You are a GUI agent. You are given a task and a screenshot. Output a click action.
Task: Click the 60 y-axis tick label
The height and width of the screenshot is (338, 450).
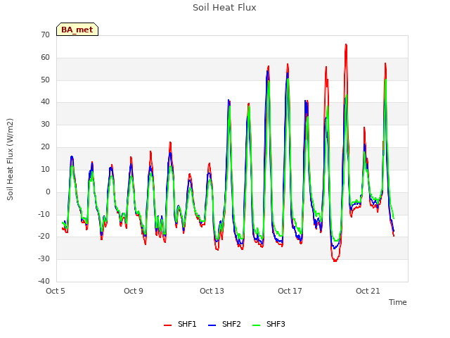[x=45, y=58]
